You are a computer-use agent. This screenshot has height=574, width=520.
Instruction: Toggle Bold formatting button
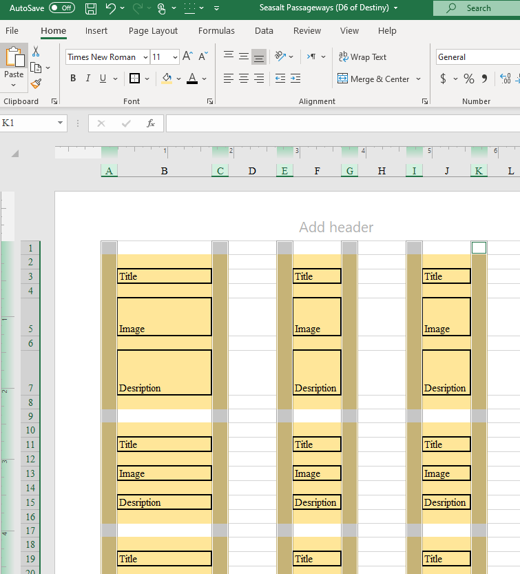click(x=73, y=79)
